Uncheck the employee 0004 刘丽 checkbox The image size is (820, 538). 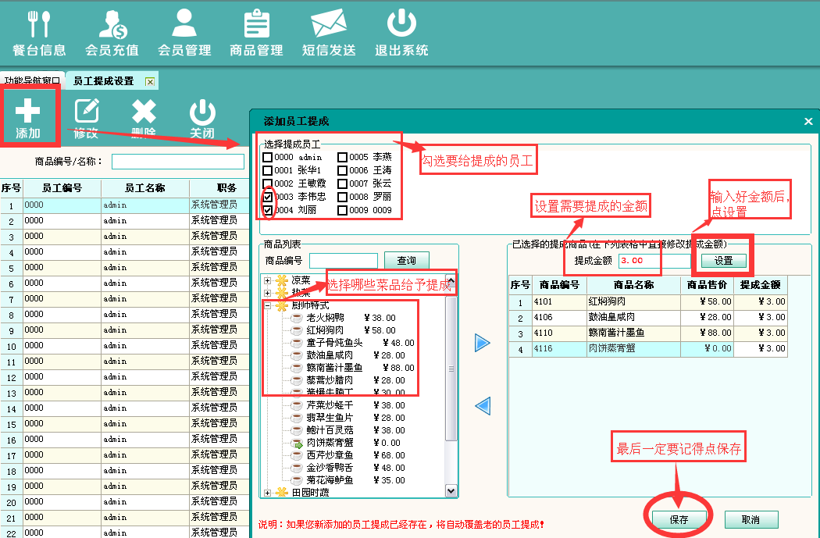[268, 210]
